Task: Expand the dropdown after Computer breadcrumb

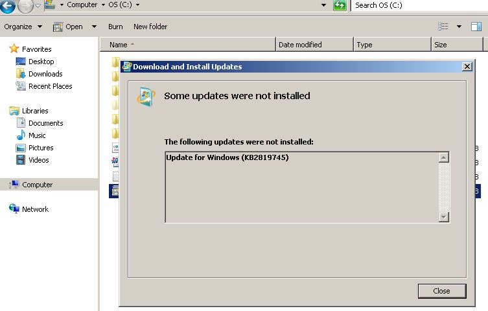Action: click(x=103, y=5)
